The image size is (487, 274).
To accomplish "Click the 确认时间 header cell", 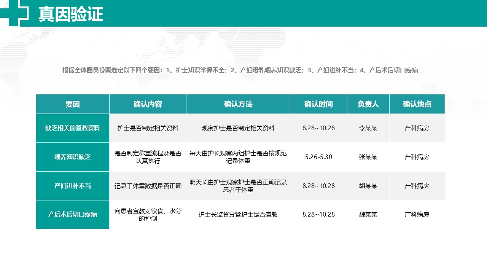I will pyautogui.click(x=318, y=104).
